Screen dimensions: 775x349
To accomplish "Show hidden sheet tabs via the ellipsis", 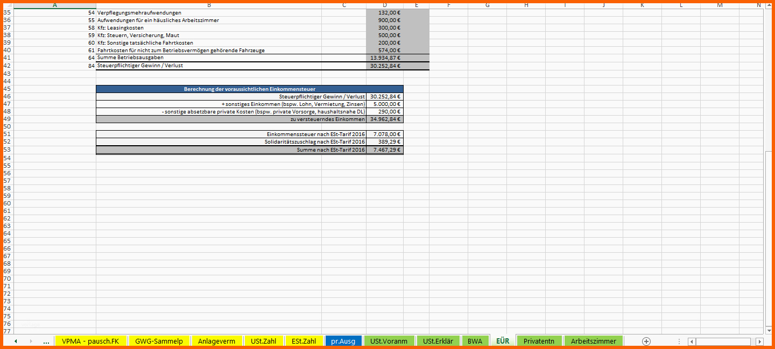I will point(46,341).
